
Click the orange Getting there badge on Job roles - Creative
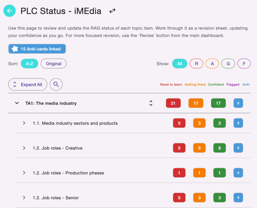[199, 148]
